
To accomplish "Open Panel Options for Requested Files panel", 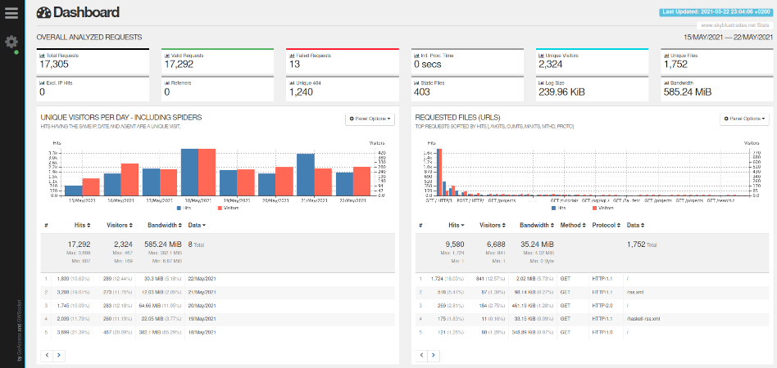I will pos(744,119).
